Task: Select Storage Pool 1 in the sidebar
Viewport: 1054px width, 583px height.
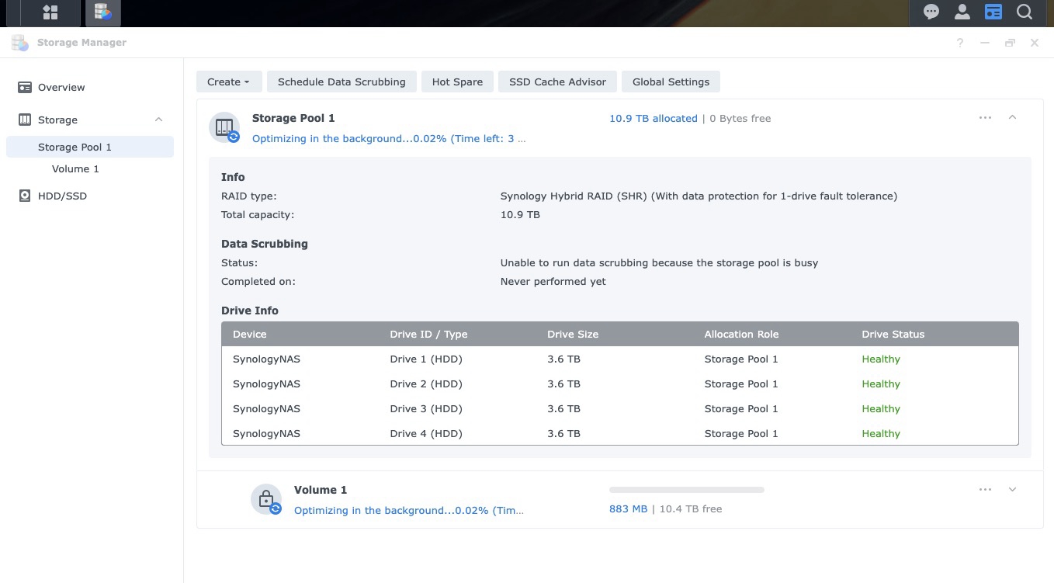Action: click(90, 147)
